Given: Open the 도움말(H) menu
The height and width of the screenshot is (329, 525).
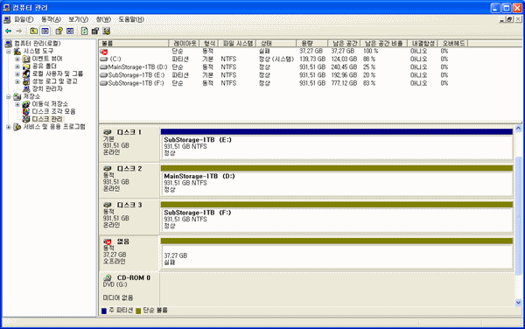Looking at the screenshot, I should (131, 19).
